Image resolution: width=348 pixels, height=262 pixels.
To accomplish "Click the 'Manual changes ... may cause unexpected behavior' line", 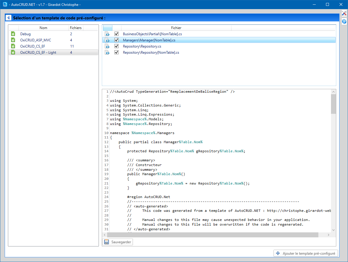I will pos(218,220).
